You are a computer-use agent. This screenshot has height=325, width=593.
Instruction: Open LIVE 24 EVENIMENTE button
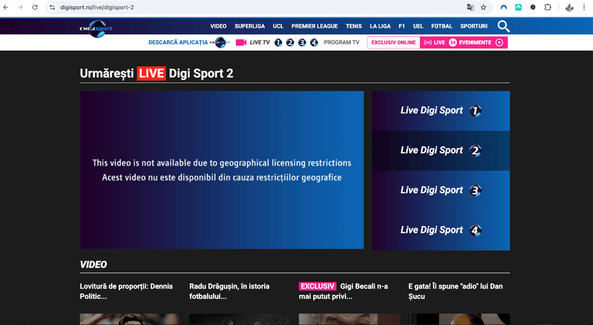464,43
